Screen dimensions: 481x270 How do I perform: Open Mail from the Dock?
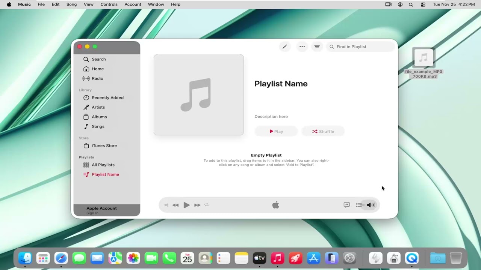pos(97,258)
